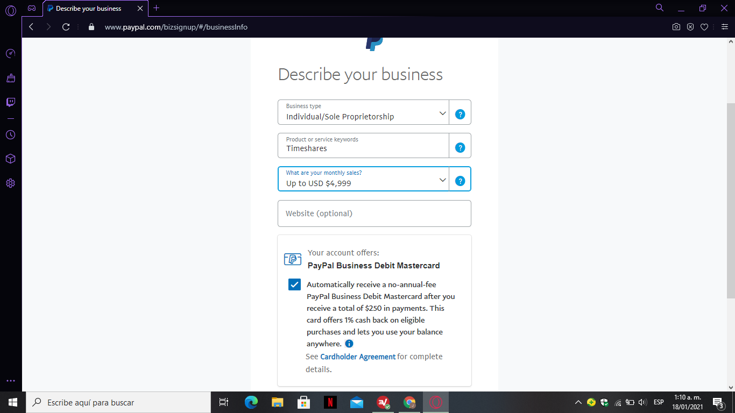Open Microsoft Edge from the taskbar
The image size is (735, 413).
pyautogui.click(x=251, y=402)
